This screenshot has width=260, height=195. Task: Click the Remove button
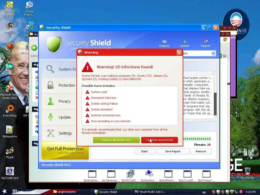pyautogui.click(x=201, y=151)
